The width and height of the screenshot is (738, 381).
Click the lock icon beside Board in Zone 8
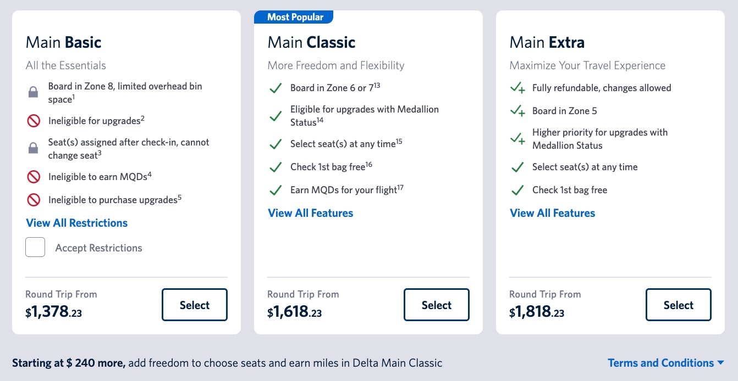(34, 86)
